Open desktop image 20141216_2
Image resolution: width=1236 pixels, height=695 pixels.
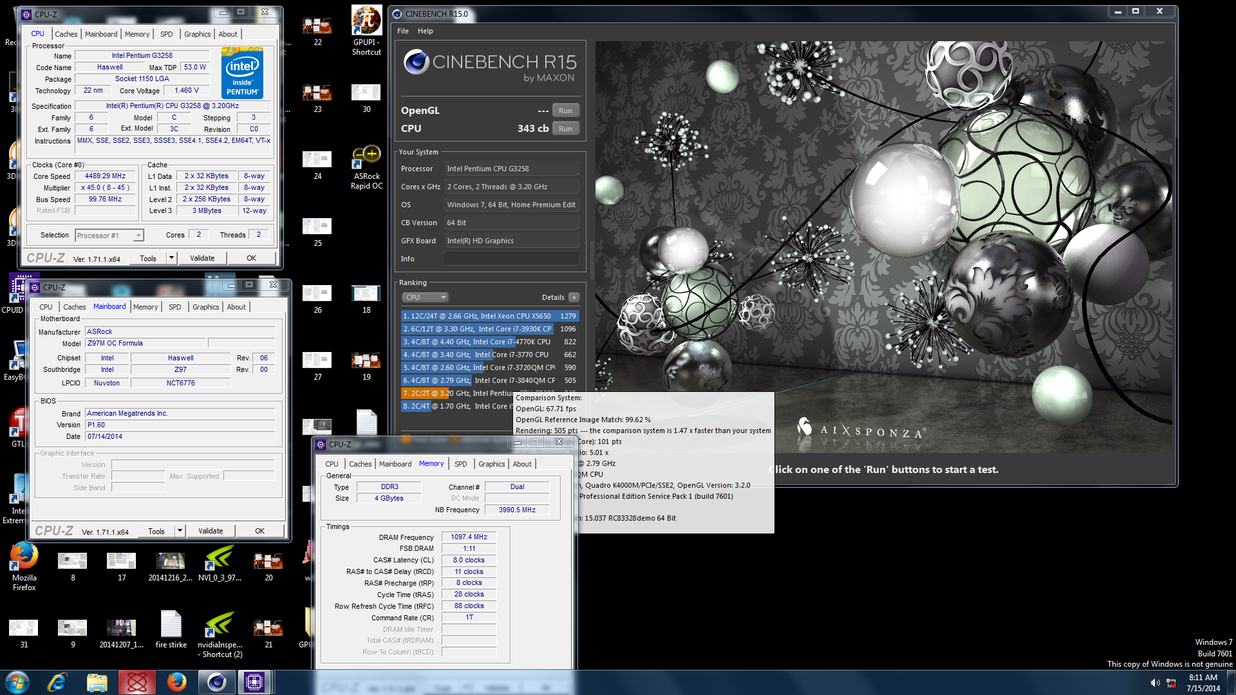point(171,566)
